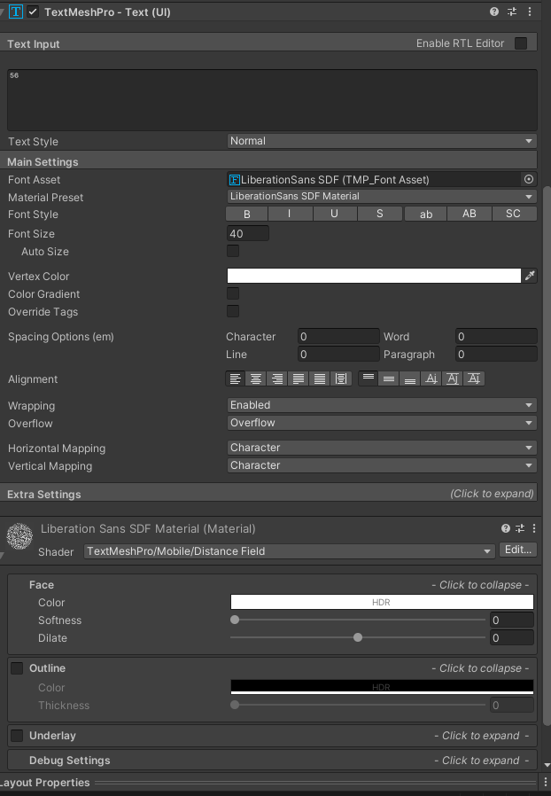
Task: Open the Shader selection dropdown
Action: (289, 550)
